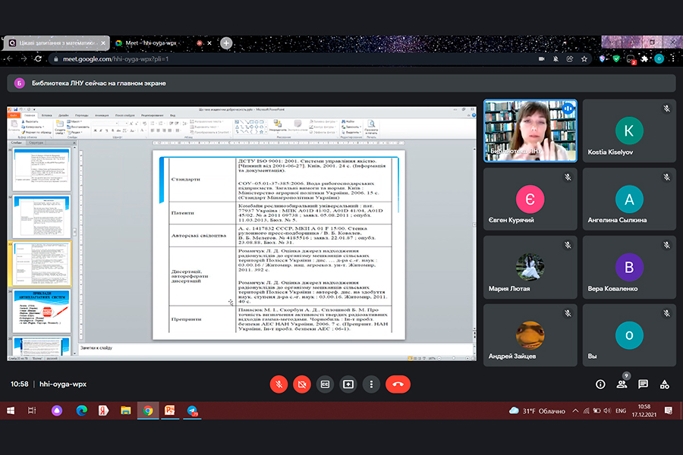The width and height of the screenshot is (683, 455).
Task: Select the Бібліотека ЛНУ video tile
Action: pos(530,130)
